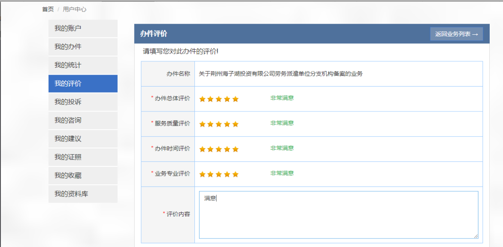This screenshot has height=247, width=503.
Task: Click the fifth star for 办件时间评价
Action: coord(235,149)
